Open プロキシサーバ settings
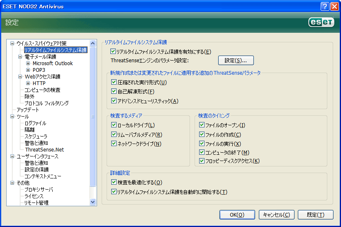This screenshot has width=341, height=227. tap(39, 190)
